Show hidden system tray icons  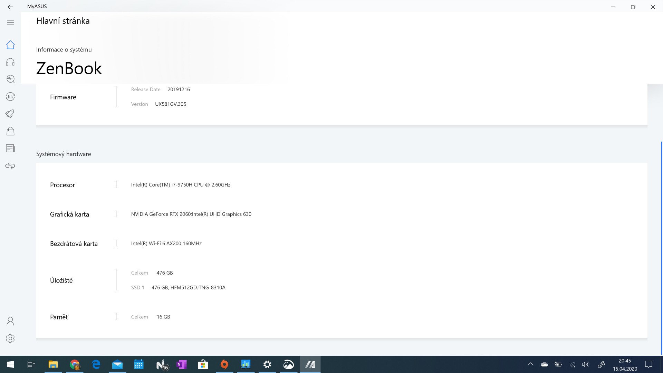(530, 364)
